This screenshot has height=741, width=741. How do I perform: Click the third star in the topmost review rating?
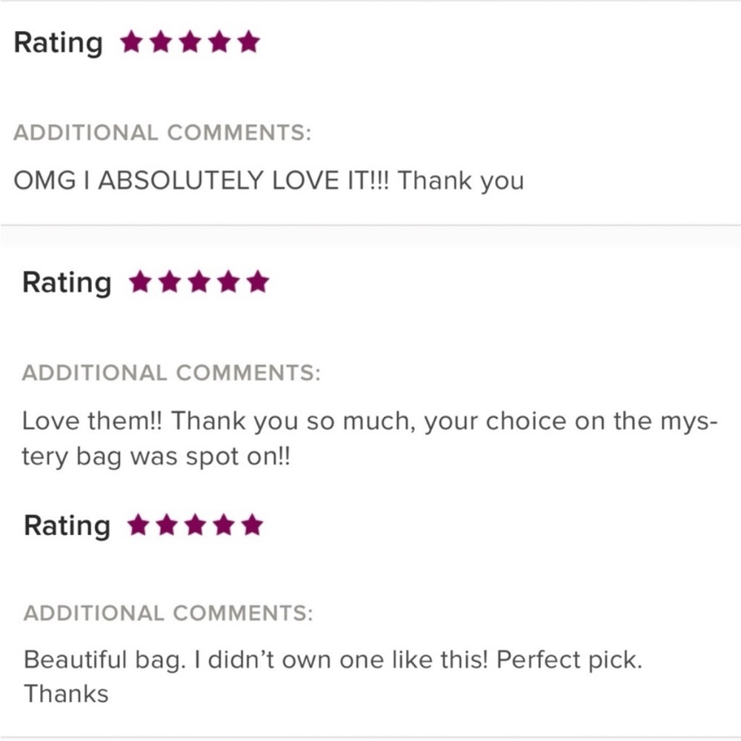[x=190, y=42]
